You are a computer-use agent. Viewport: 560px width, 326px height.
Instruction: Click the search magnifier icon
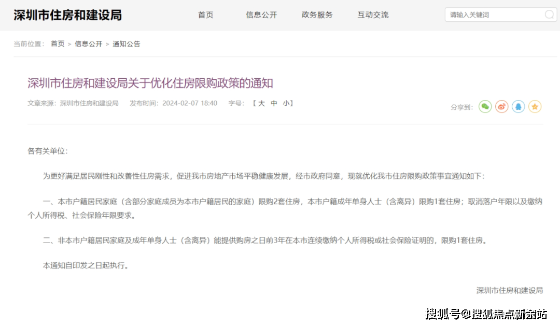click(549, 15)
